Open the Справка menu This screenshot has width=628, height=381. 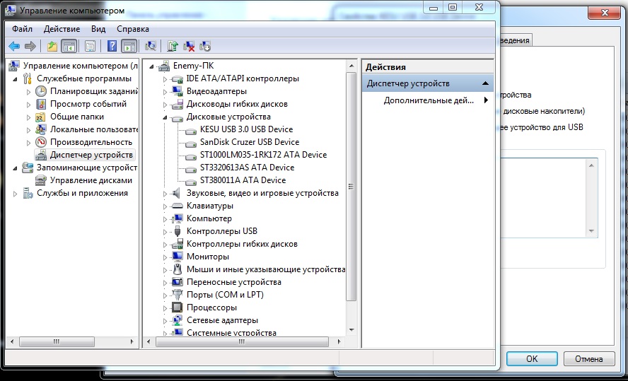coord(132,29)
